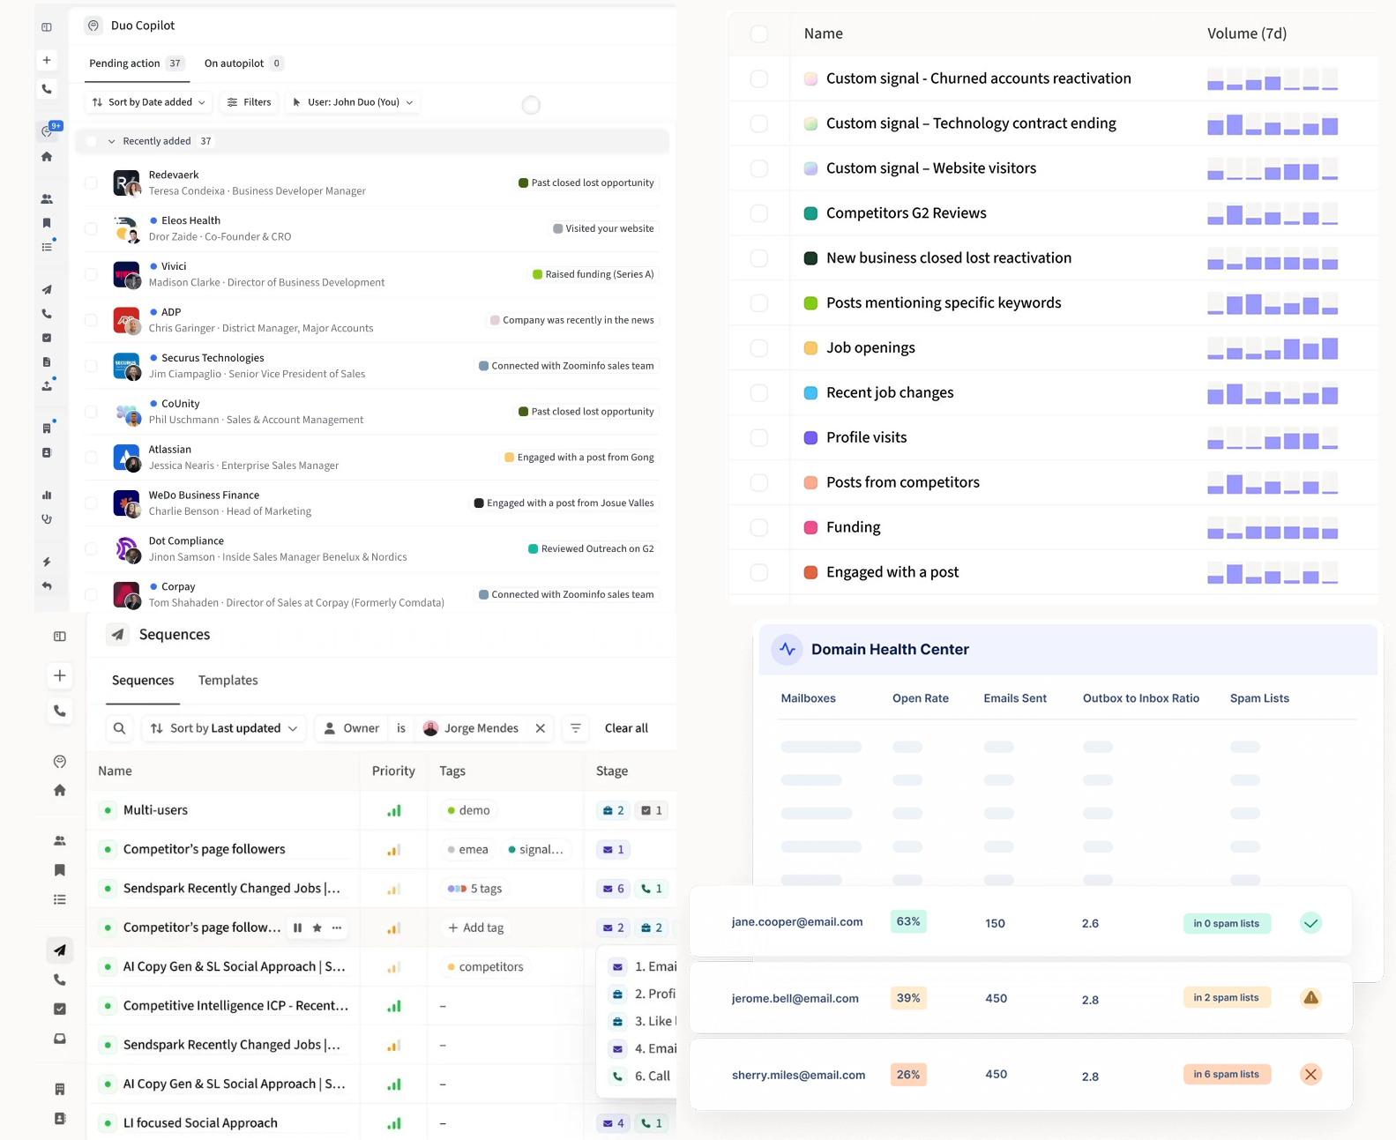Toggle the sidebar panel icon in Duo Copilot window
The width and height of the screenshot is (1396, 1140).
(x=47, y=27)
